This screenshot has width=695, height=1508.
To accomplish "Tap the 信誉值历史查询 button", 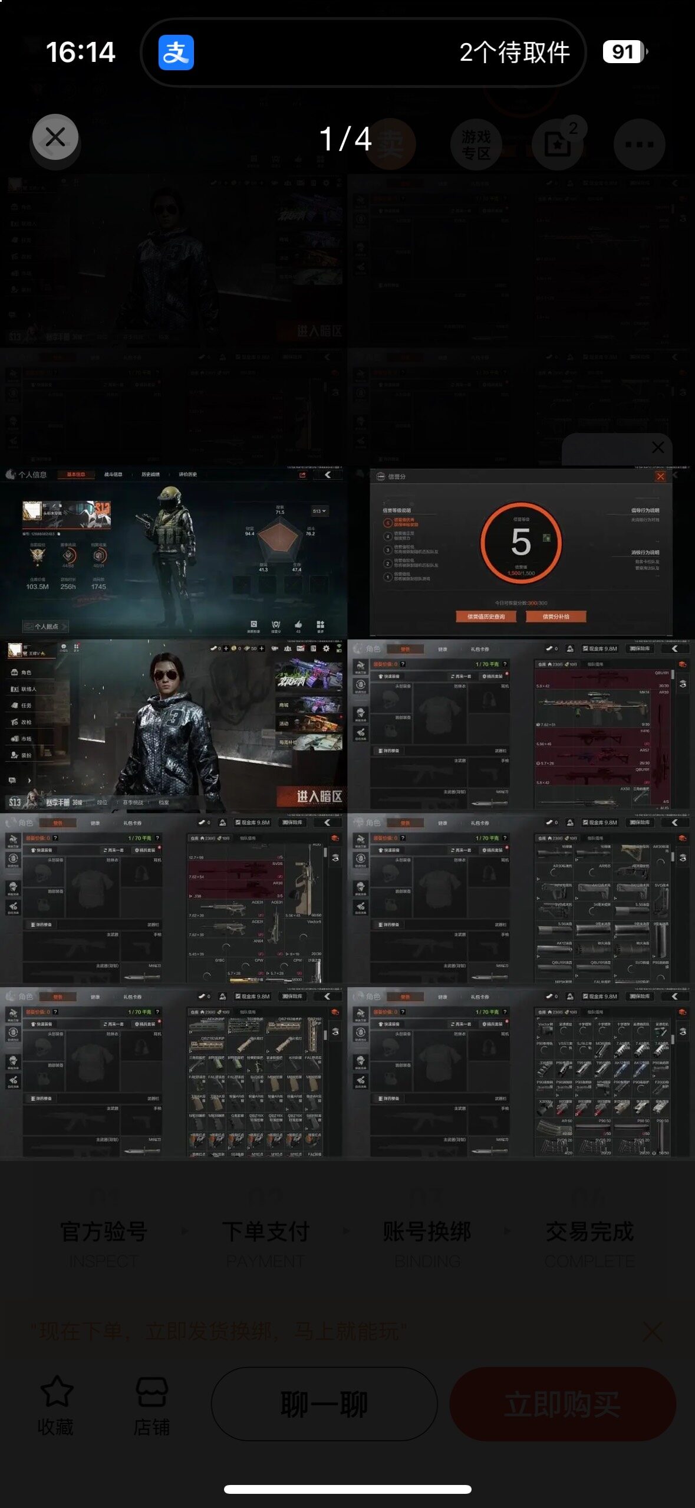I will point(486,617).
